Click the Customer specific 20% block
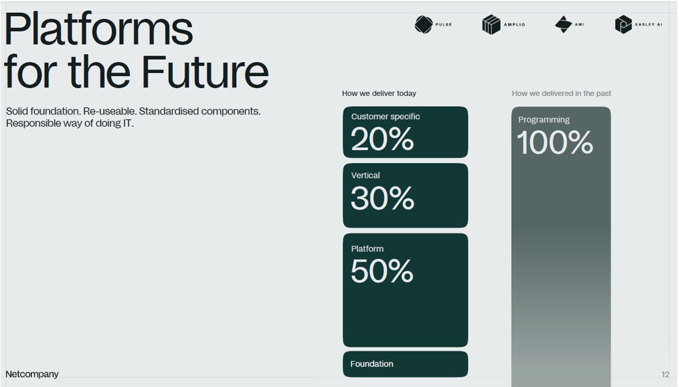 pyautogui.click(x=405, y=133)
